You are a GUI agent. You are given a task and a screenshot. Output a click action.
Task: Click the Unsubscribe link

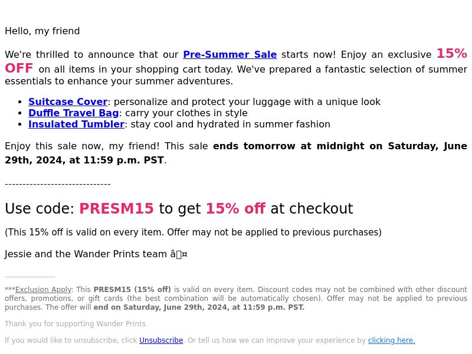[x=161, y=340]
